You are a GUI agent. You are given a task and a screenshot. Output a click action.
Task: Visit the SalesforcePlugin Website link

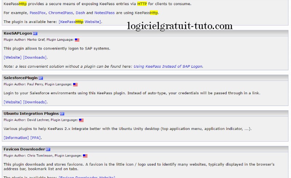click(13, 102)
